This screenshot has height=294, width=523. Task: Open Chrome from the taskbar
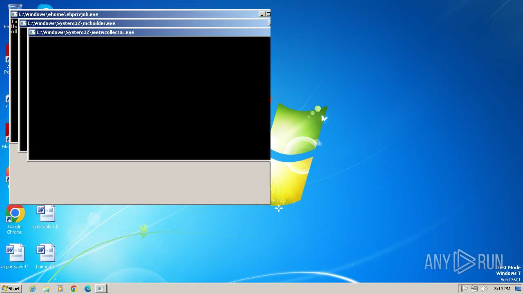coord(74,289)
